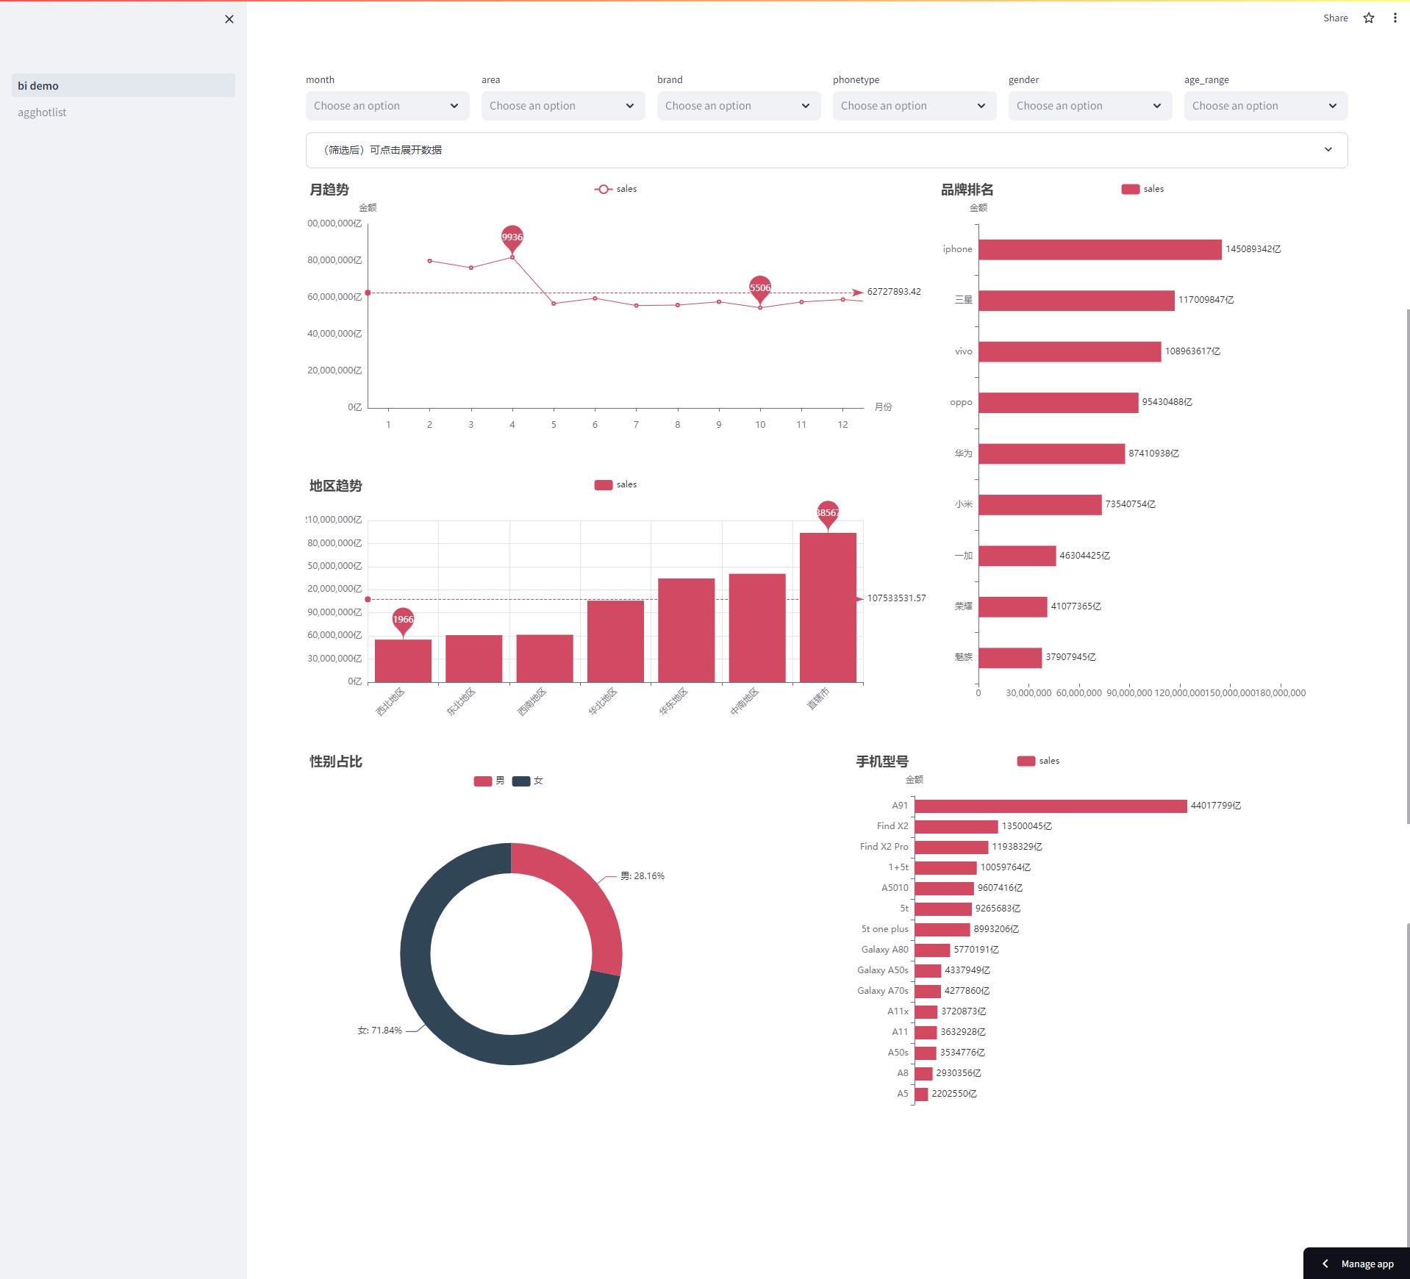Click the page vertical scrollbar

click(x=1407, y=566)
